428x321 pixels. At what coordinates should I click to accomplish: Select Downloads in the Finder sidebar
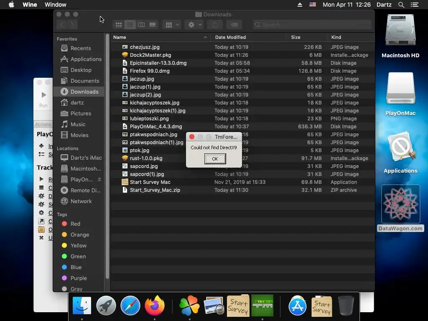79,92
